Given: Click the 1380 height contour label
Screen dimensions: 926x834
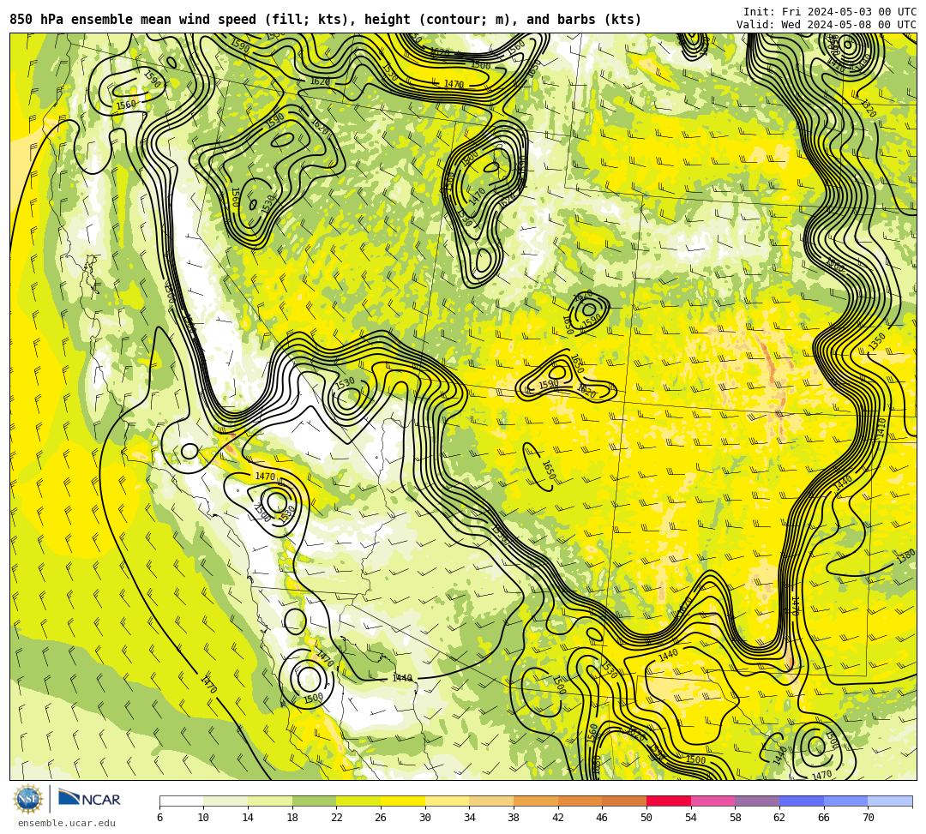Looking at the screenshot, I should pyautogui.click(x=906, y=556).
